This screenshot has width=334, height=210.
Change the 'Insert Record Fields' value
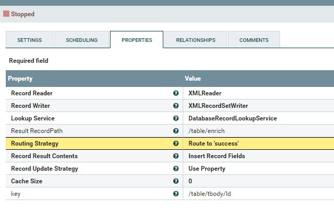coord(217,156)
